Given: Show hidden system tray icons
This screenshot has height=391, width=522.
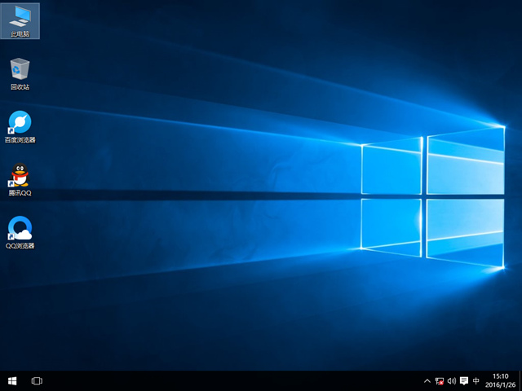Looking at the screenshot, I should (427, 380).
